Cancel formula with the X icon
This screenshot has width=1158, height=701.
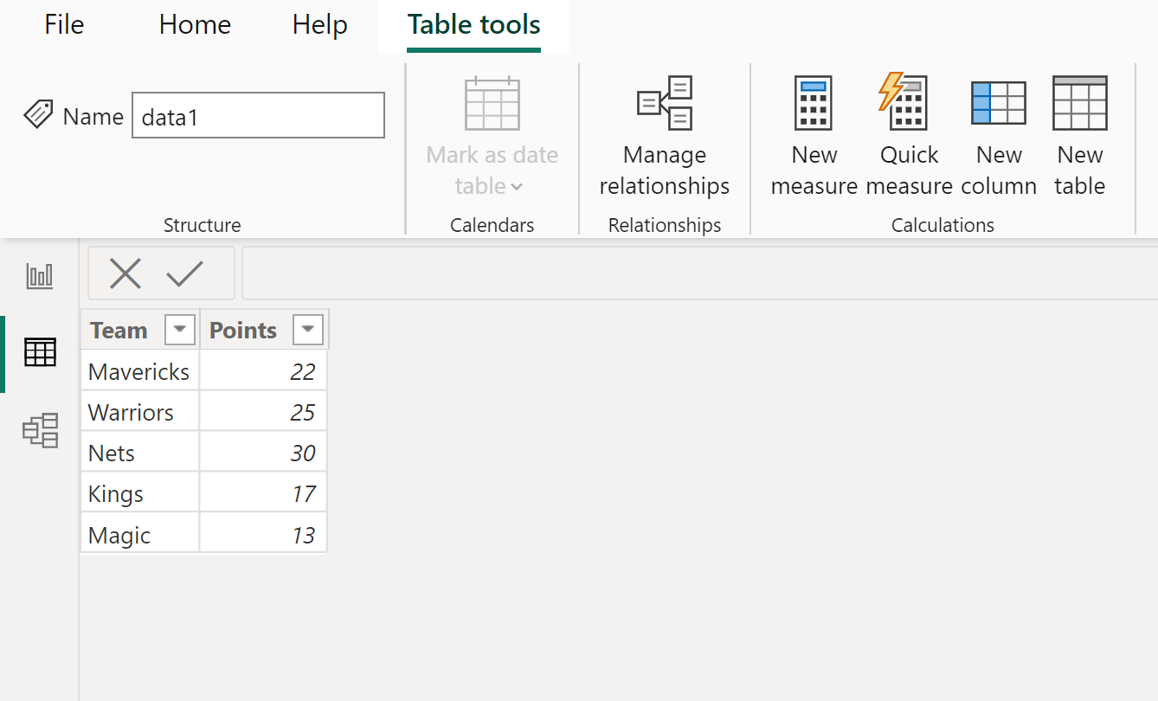[125, 274]
